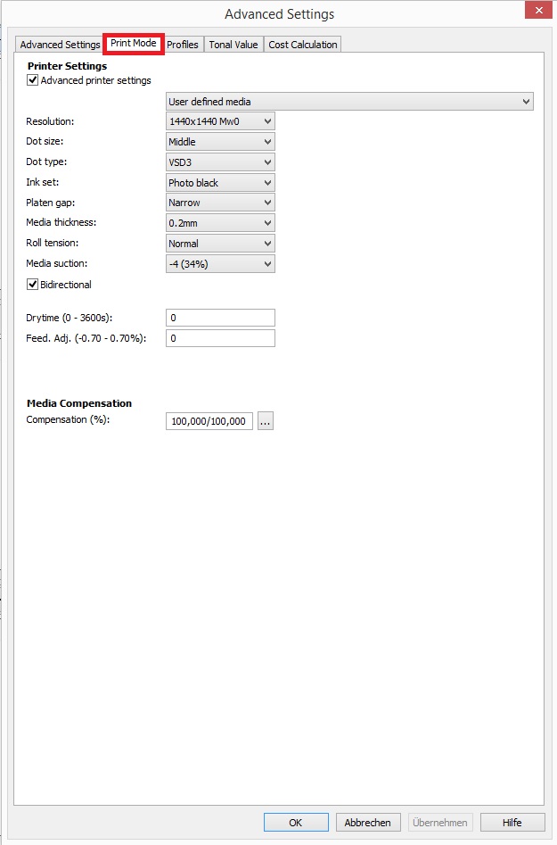This screenshot has width=557, height=845.
Task: Click the ellipsis button beside Compensation
Action: click(x=266, y=421)
